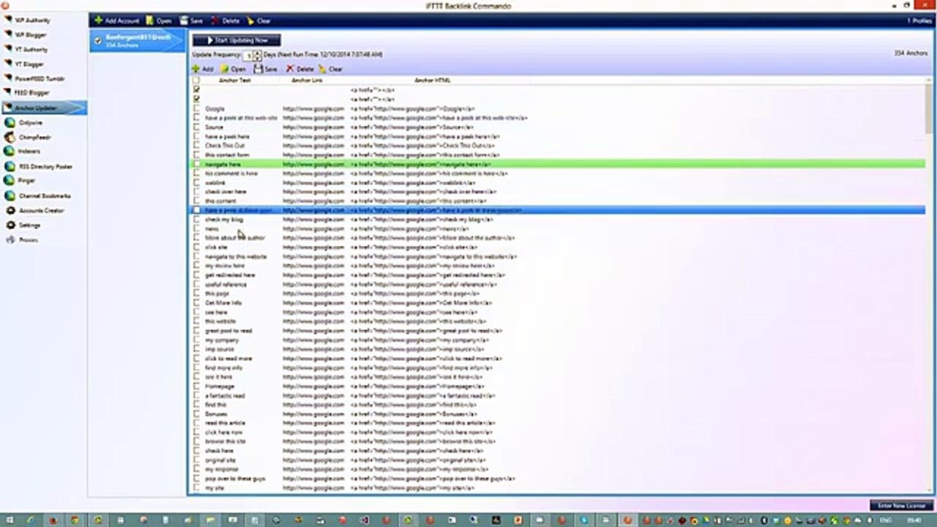Click the Windows Start button
Image resolution: width=937 pixels, height=527 pixels.
9,520
